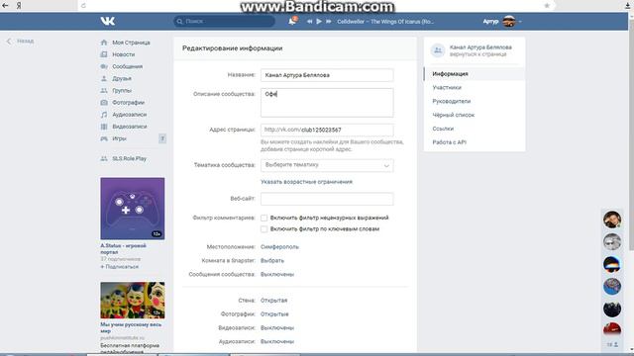634x356 pixels.
Task: Click Выбрать for Комната в Snapster
Action: pyautogui.click(x=272, y=261)
